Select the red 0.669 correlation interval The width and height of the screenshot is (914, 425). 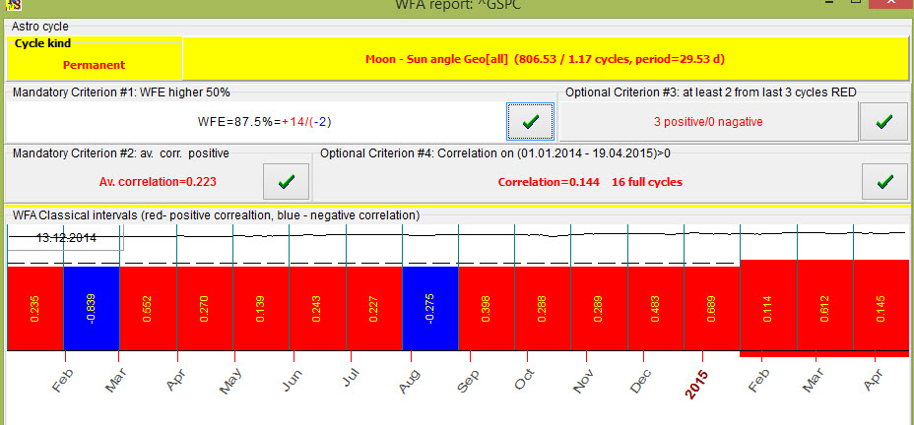tap(711, 308)
